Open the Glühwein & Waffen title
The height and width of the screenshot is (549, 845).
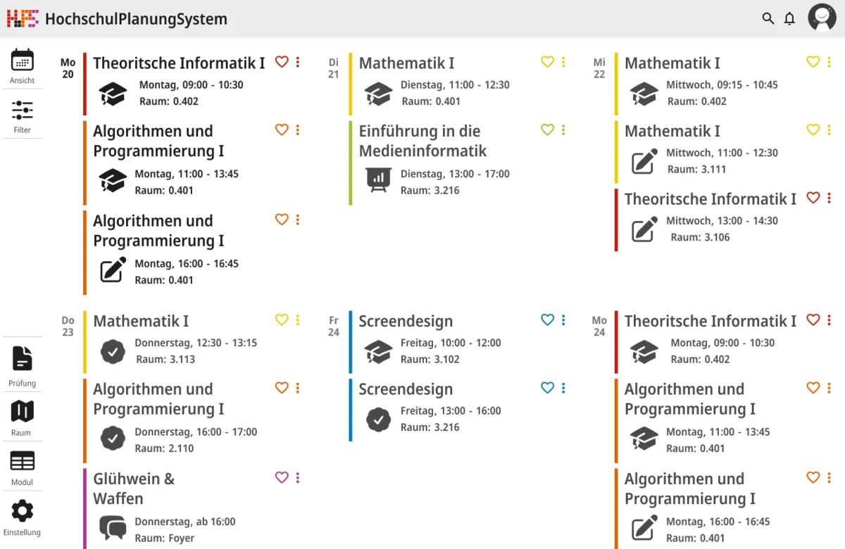point(134,488)
